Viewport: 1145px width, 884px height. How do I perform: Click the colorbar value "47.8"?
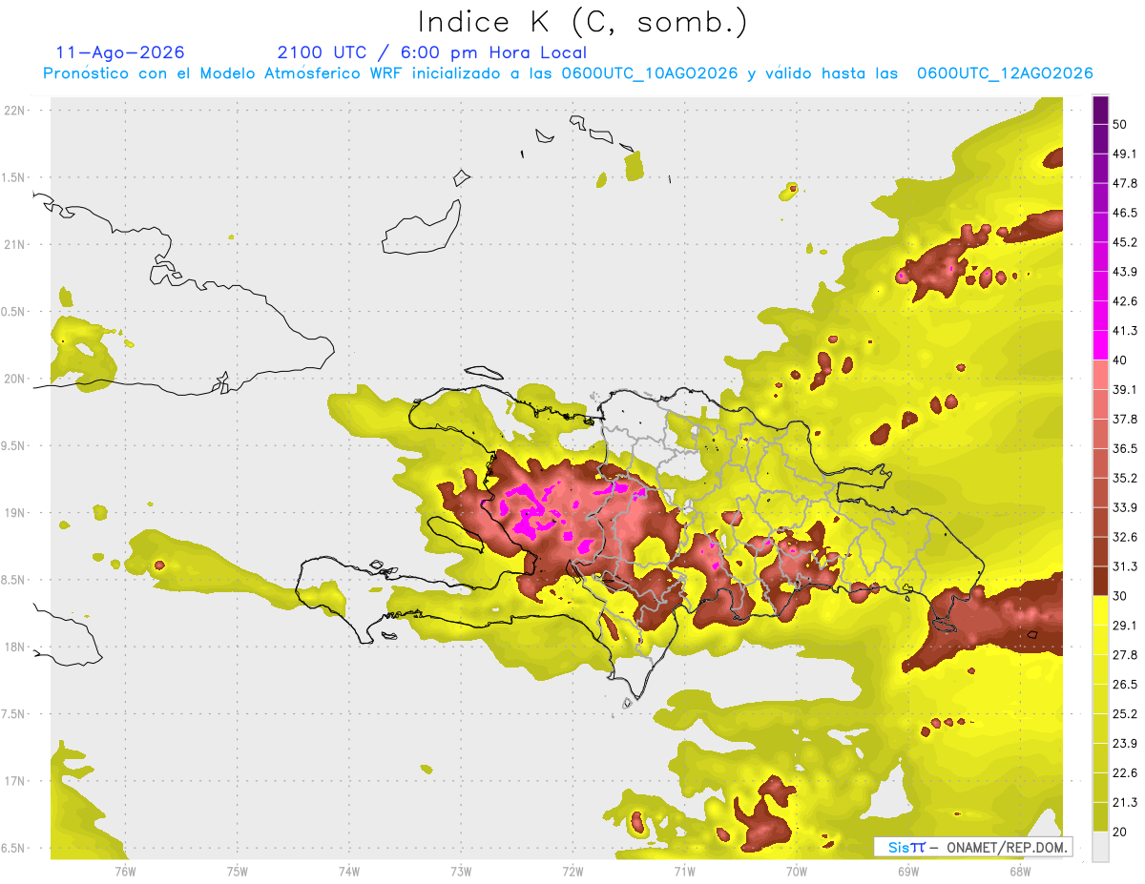(1125, 183)
